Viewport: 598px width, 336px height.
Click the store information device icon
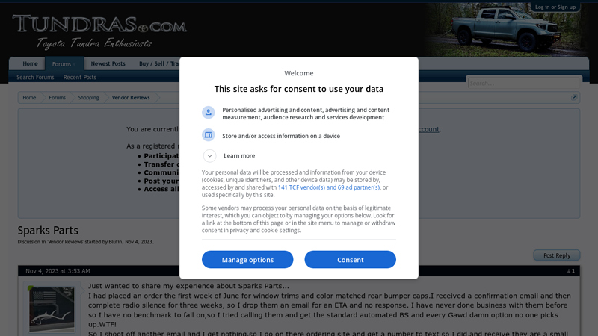click(209, 135)
